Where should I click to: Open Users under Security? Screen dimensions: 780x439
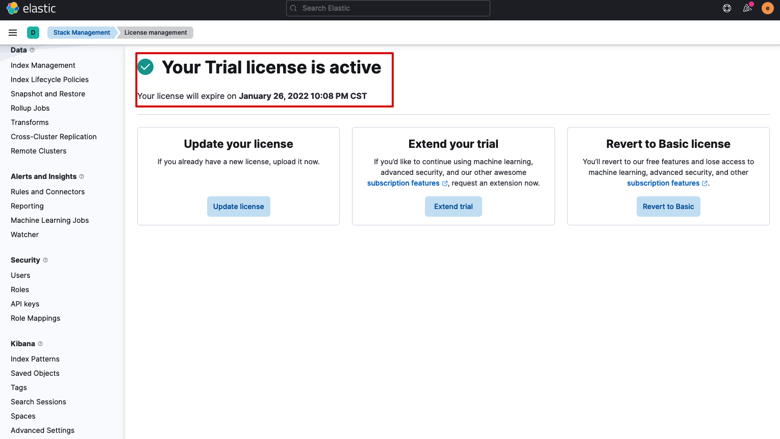(20, 275)
